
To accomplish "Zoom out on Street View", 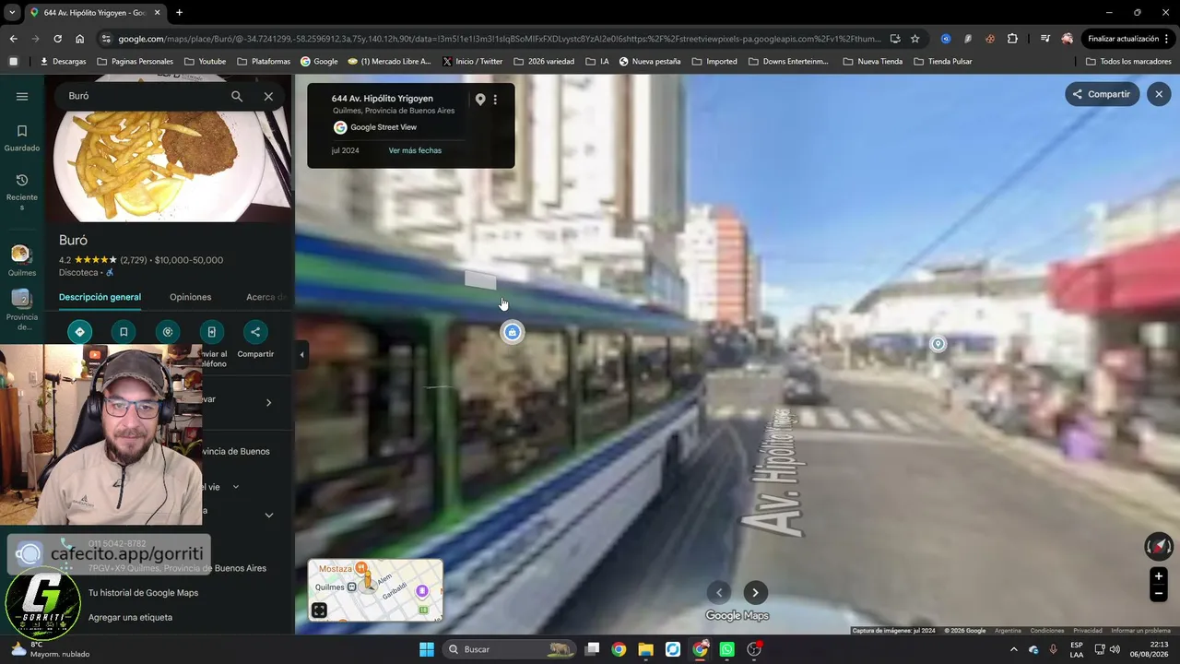I will [x=1159, y=594].
